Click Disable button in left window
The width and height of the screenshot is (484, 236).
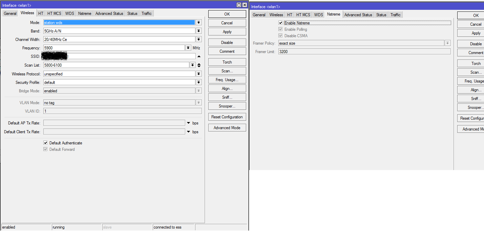point(227,43)
